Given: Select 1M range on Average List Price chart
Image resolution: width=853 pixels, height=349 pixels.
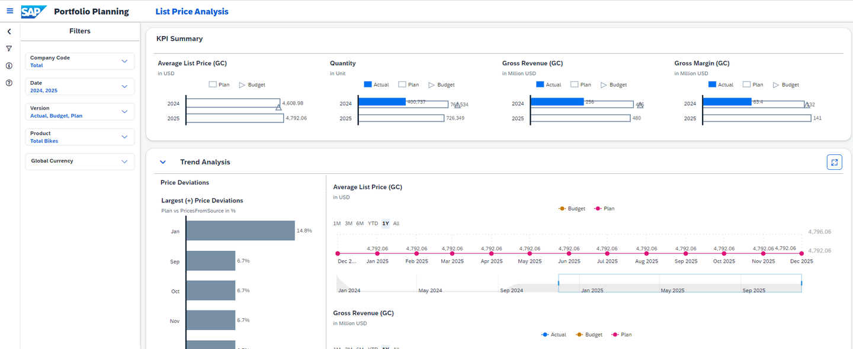Looking at the screenshot, I should [337, 224].
